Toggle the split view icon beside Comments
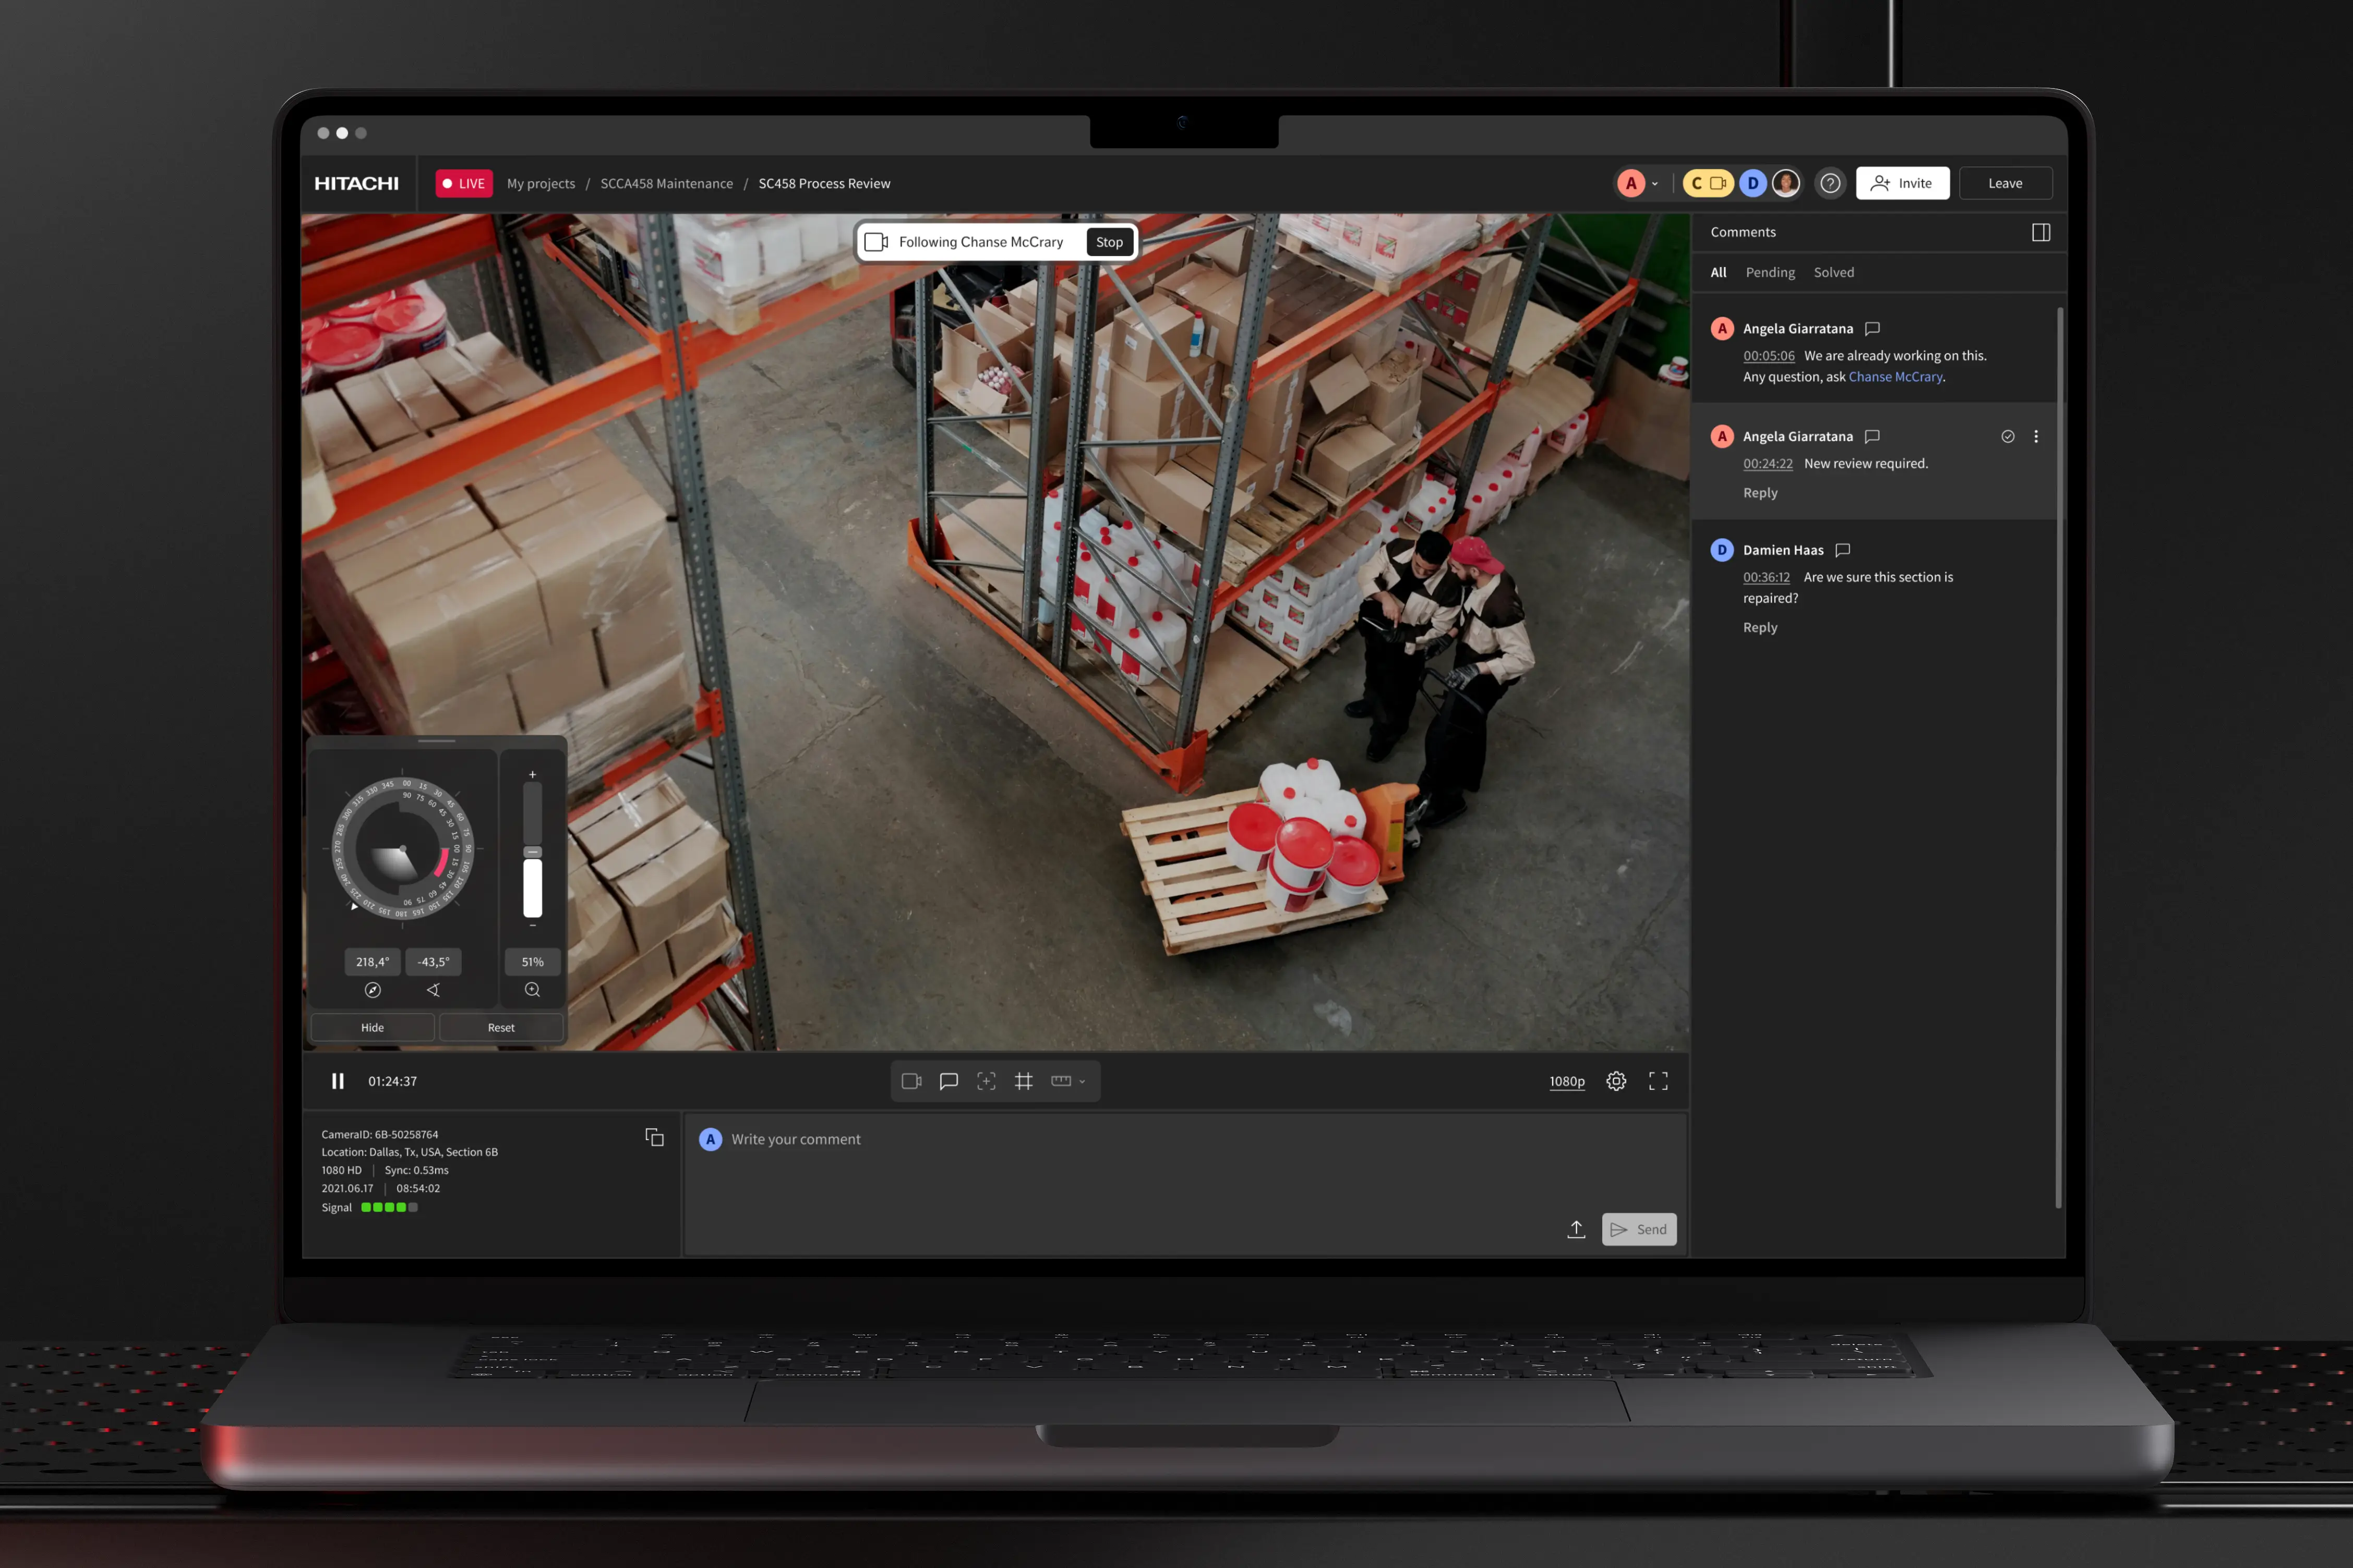2353x1568 pixels. pyautogui.click(x=2041, y=232)
